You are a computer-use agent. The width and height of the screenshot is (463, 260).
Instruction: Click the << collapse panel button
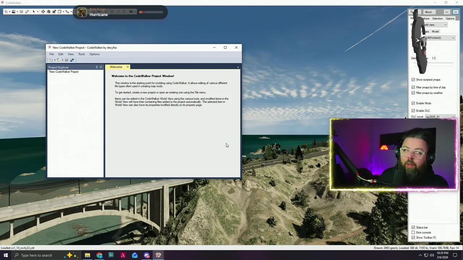pyautogui.click(x=447, y=12)
